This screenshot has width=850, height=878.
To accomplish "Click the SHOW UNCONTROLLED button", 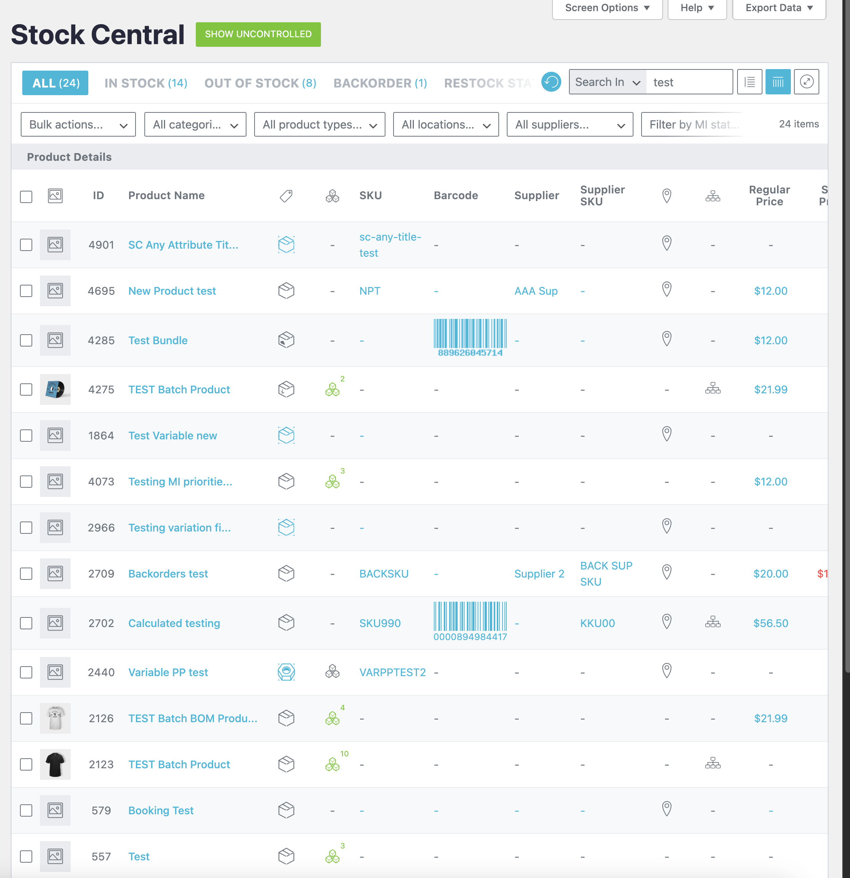I will (x=258, y=35).
